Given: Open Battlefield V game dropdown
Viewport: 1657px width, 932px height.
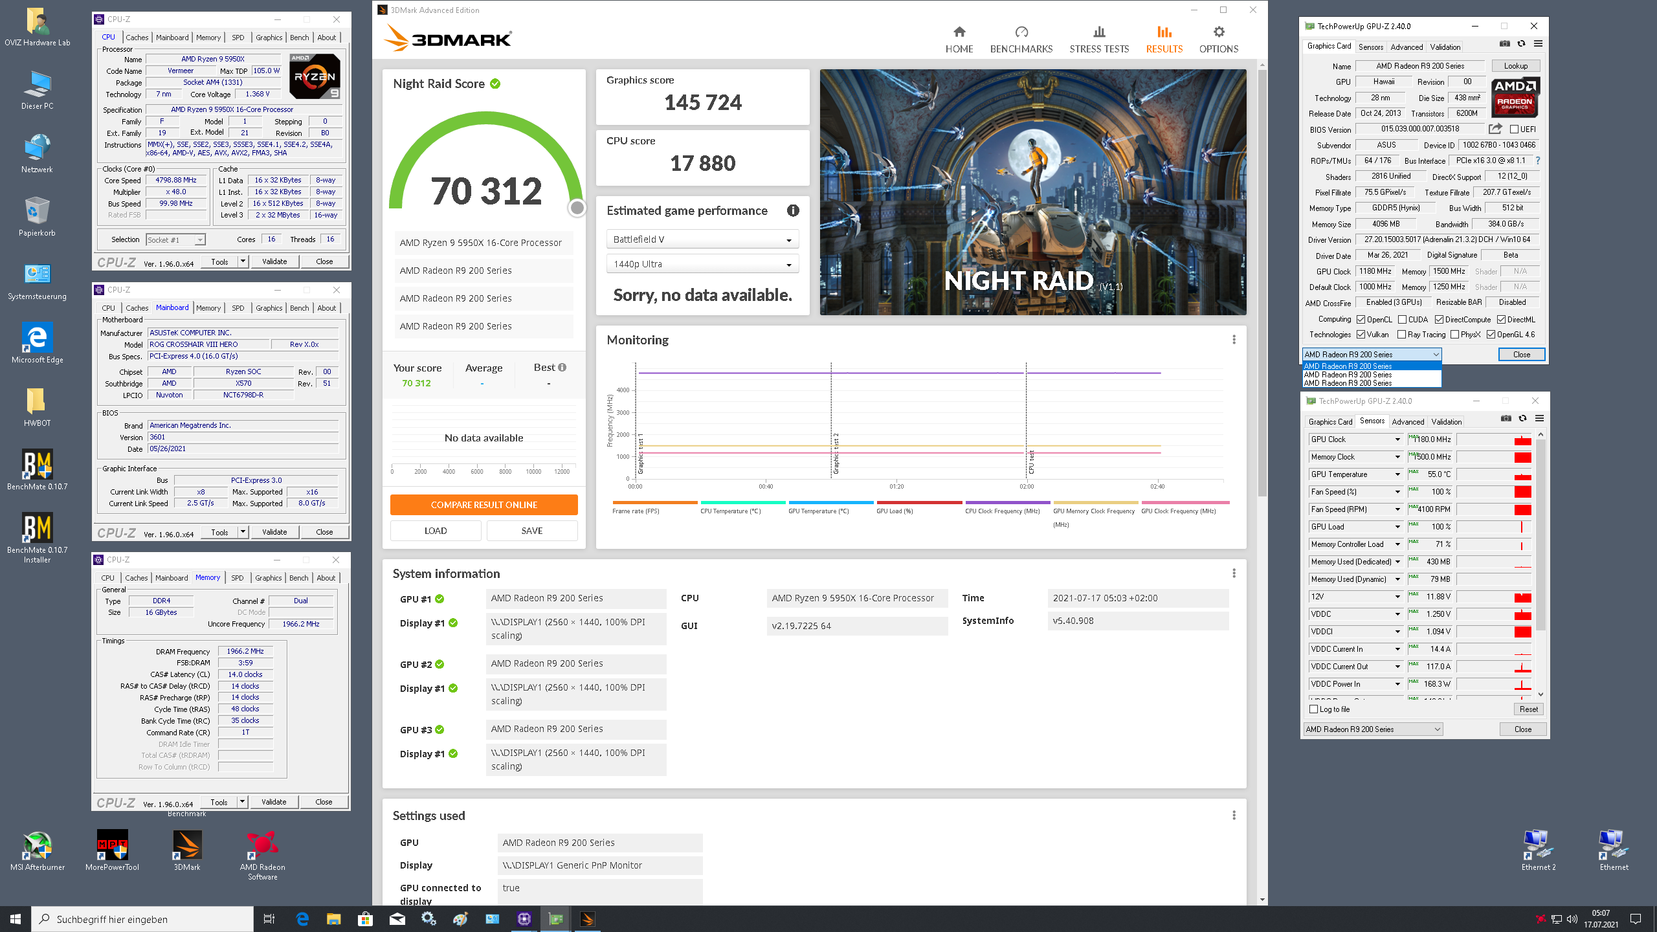Looking at the screenshot, I should pos(702,239).
